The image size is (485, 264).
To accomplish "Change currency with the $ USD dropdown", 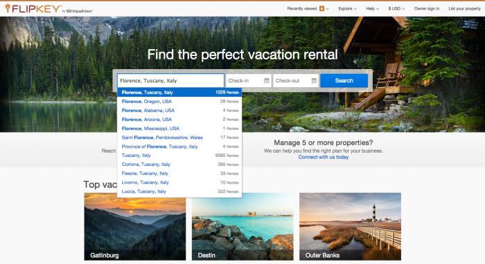I will pyautogui.click(x=396, y=8).
